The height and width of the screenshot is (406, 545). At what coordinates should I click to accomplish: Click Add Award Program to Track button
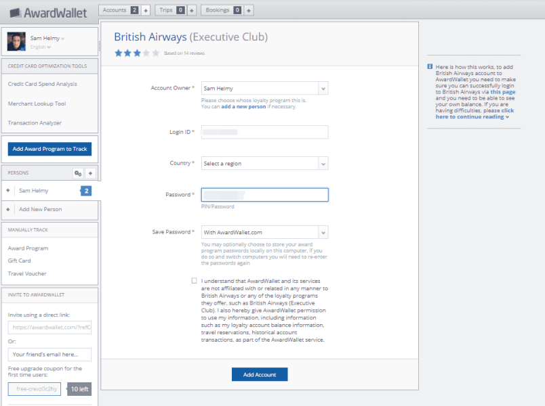49,149
